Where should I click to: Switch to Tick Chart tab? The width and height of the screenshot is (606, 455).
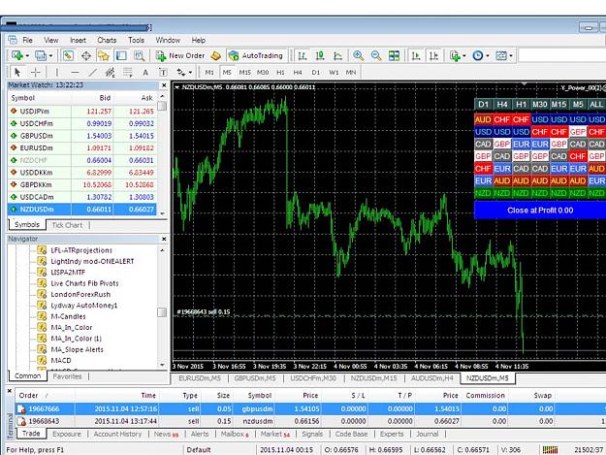[67, 225]
